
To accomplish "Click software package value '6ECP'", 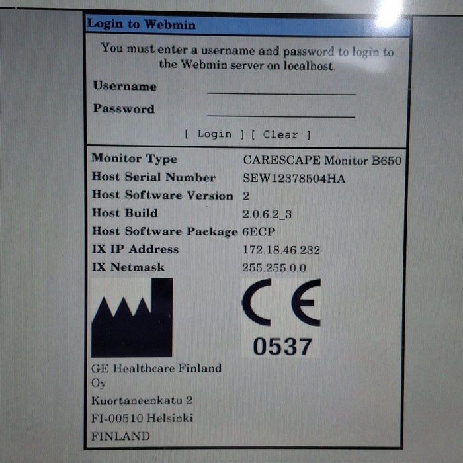I will [x=259, y=232].
